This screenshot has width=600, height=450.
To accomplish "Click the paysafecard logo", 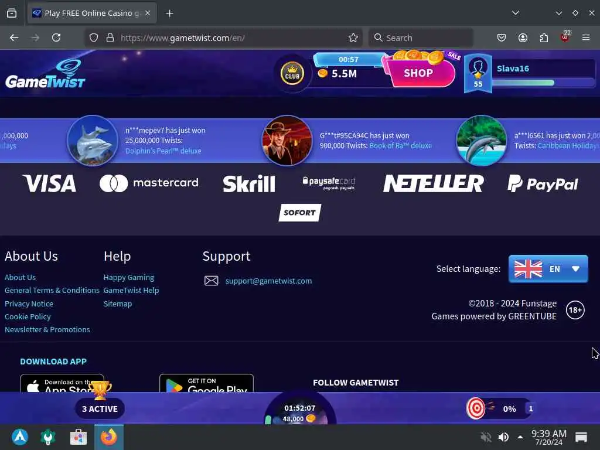I will click(x=329, y=183).
